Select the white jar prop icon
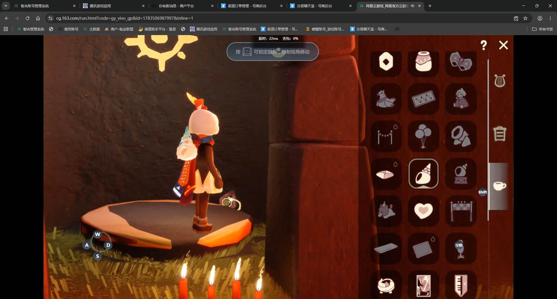The image size is (557, 299). tap(423, 62)
